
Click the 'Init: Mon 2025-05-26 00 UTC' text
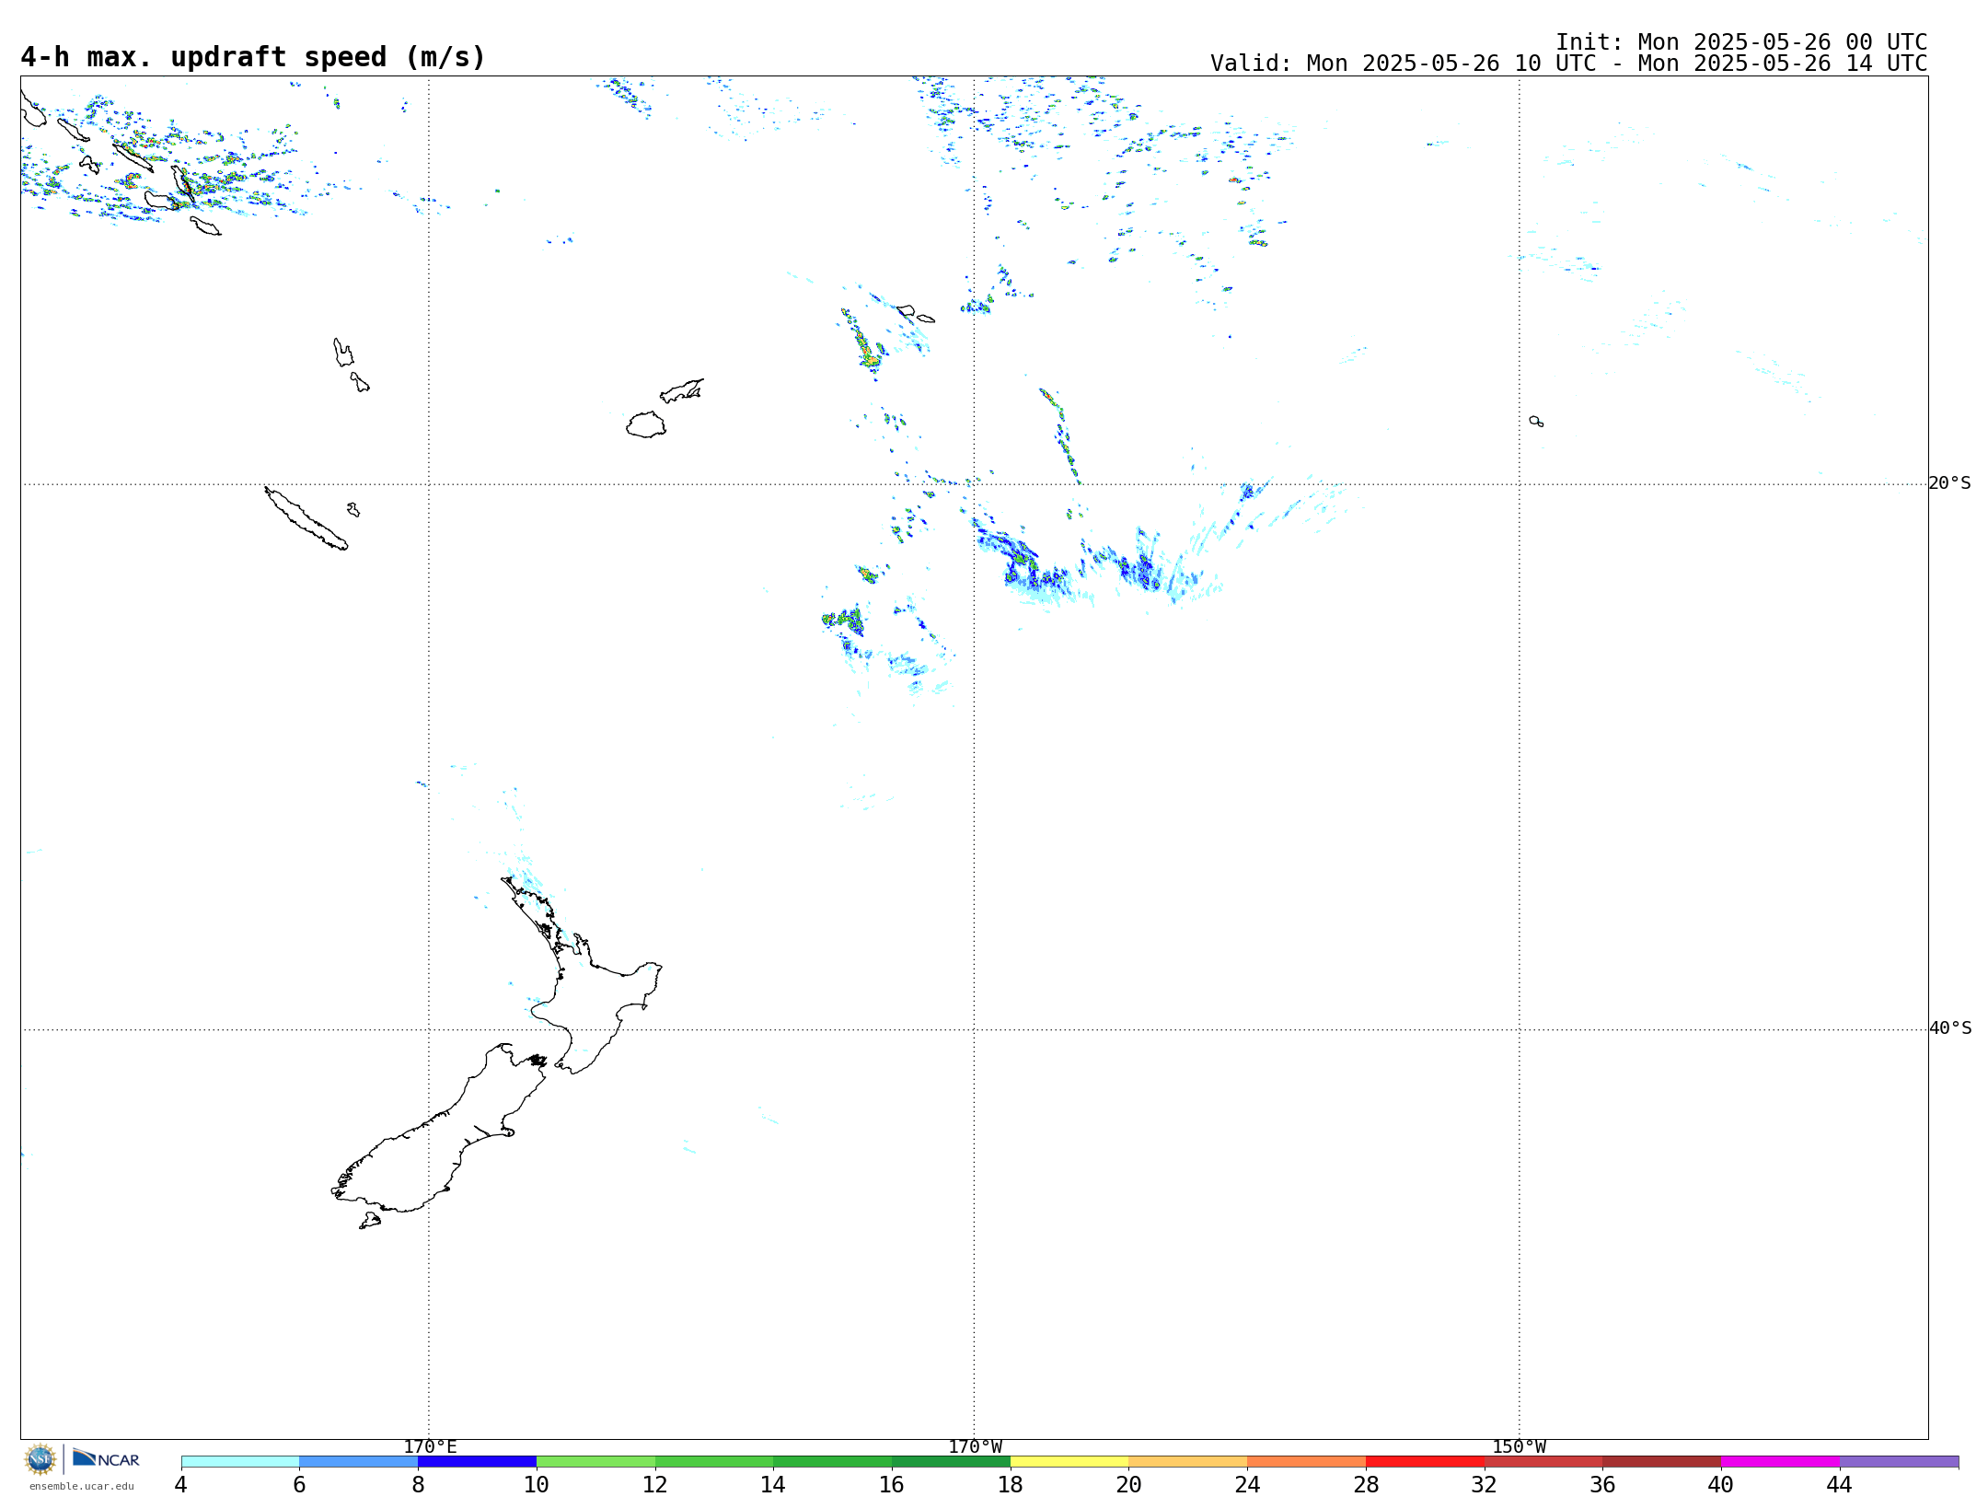pos(1741,42)
